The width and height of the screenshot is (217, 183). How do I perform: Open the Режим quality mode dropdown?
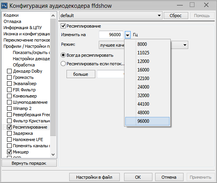coord(185,45)
